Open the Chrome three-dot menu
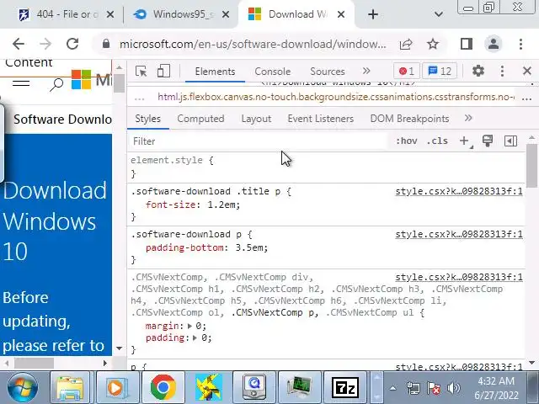The height and width of the screenshot is (404, 539). [520, 44]
